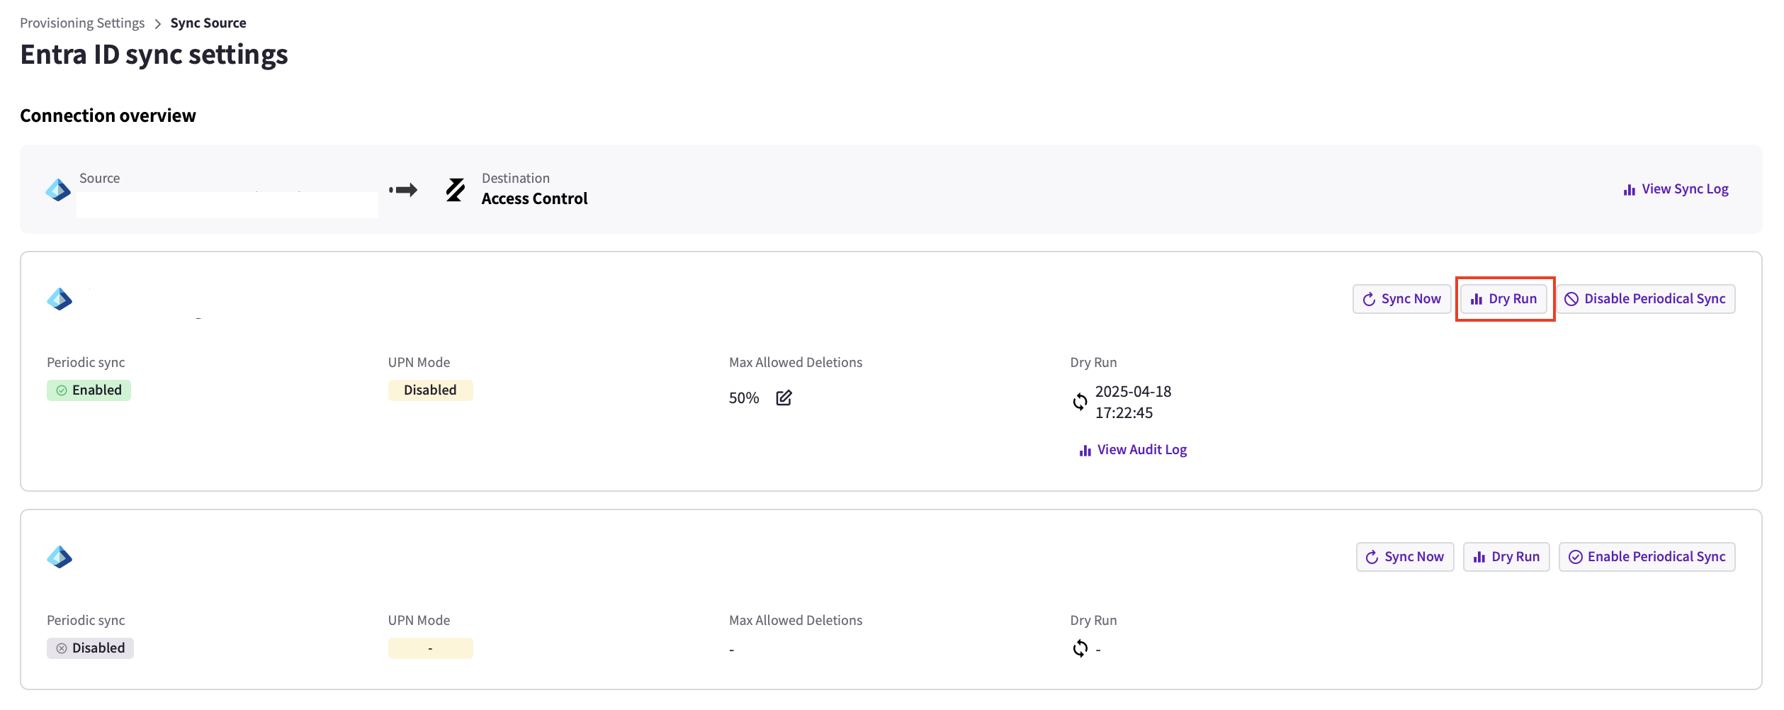Click Entra ID icon in second card
Viewport: 1784px width, 710px height.
point(60,557)
